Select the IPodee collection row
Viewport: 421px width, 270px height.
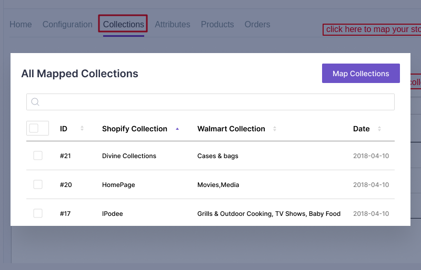(x=112, y=214)
